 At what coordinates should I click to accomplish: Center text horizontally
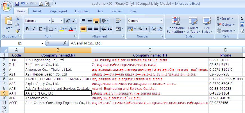[x=90, y=29]
